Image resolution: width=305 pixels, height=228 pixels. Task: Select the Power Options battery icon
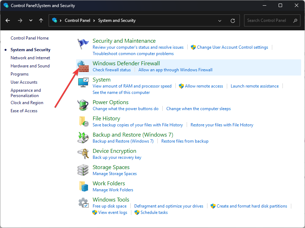pos(83,105)
